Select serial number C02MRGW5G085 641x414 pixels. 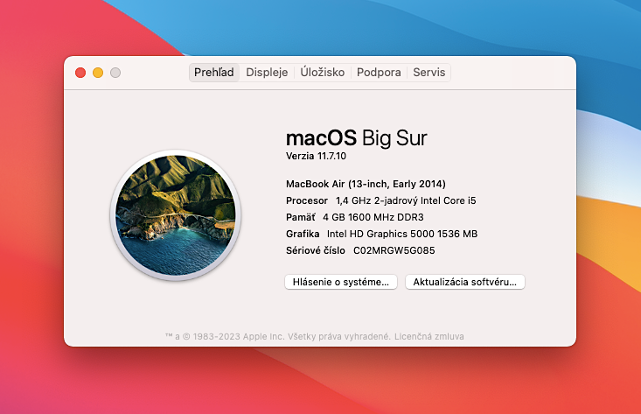(394, 250)
